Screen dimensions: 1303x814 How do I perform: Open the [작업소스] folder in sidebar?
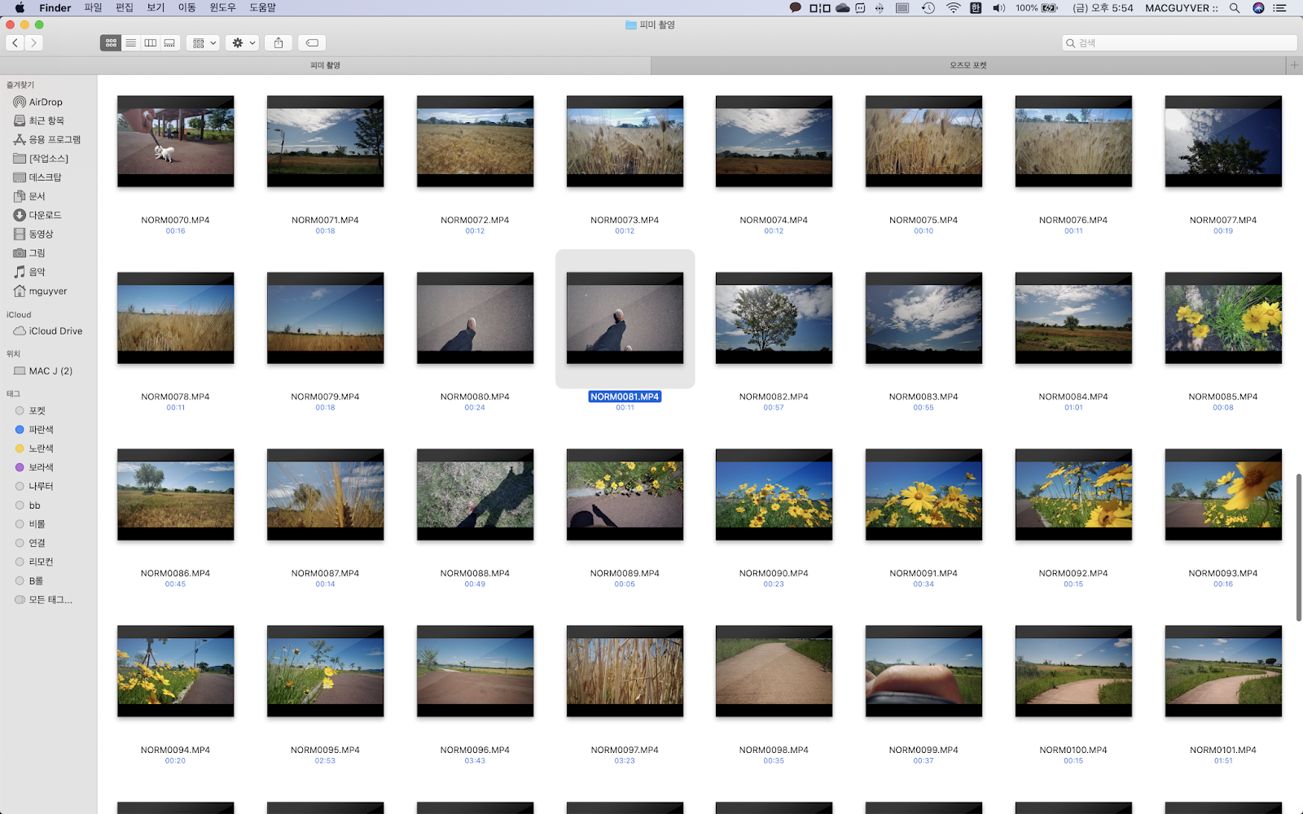[48, 158]
